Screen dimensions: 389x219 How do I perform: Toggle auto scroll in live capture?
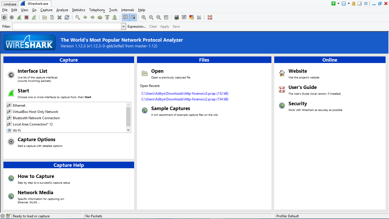[133, 17]
